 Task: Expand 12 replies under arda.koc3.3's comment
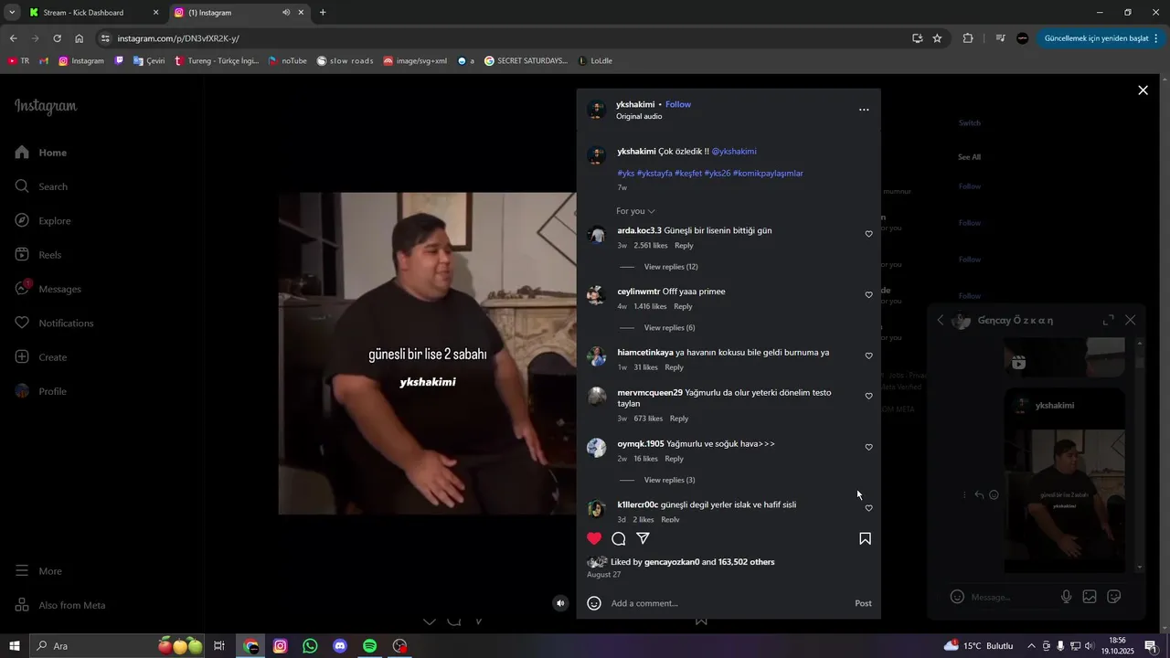[x=671, y=267]
